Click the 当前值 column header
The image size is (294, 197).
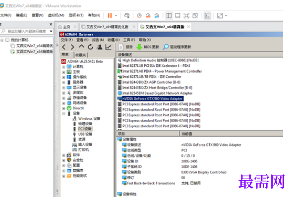pyautogui.click(x=232, y=134)
